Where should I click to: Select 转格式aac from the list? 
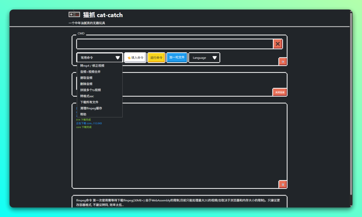pos(87,96)
